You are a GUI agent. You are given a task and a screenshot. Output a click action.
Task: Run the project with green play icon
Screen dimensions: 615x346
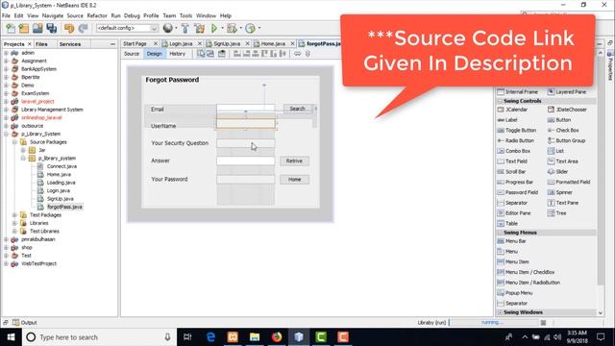(x=214, y=28)
